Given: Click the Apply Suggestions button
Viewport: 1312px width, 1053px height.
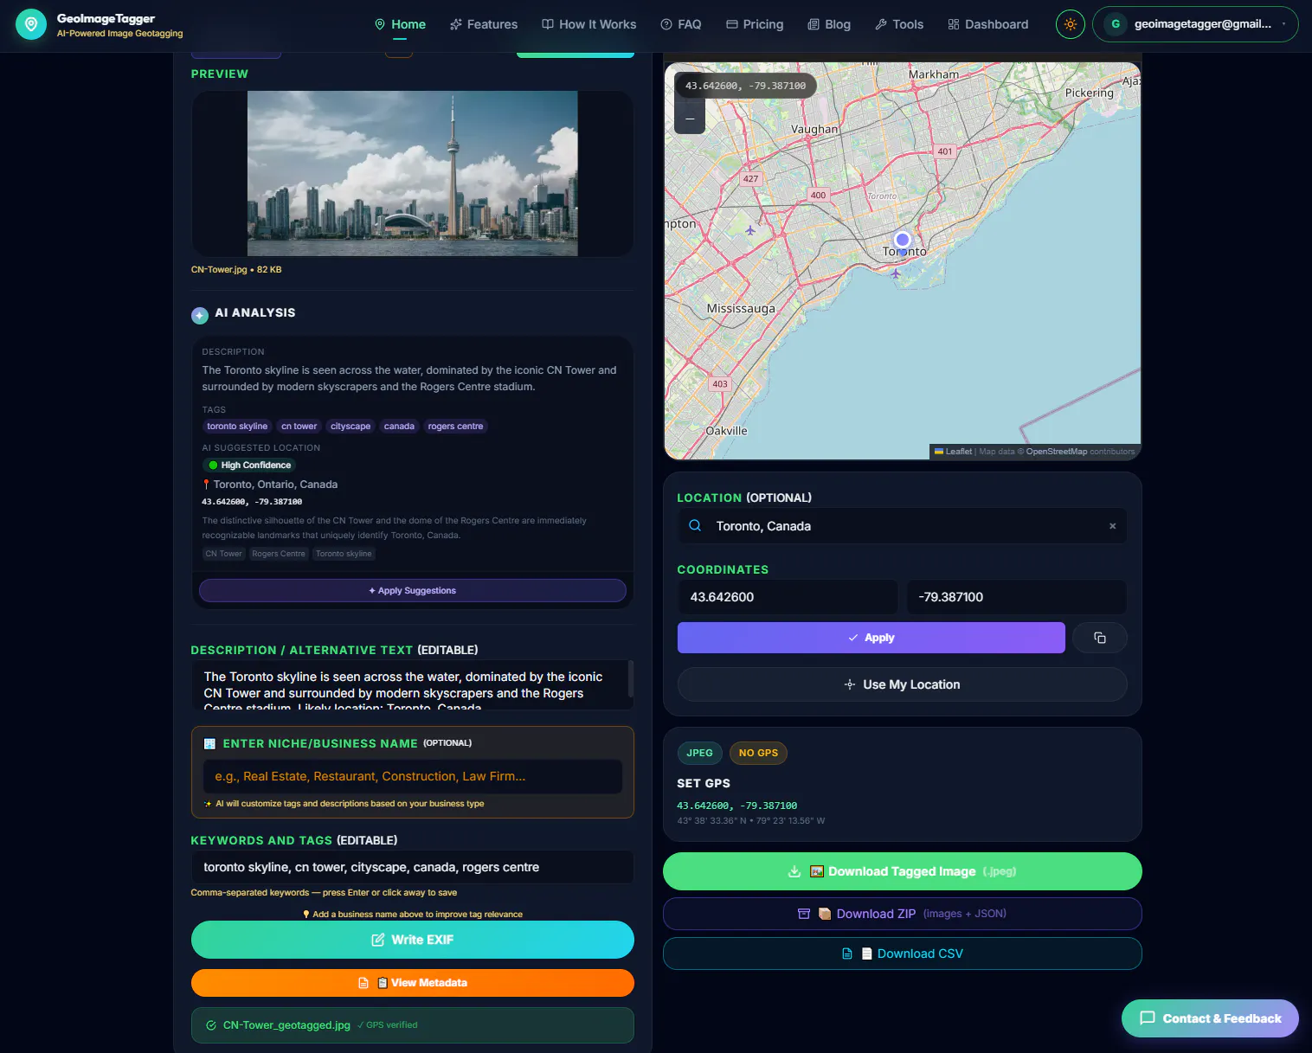Looking at the screenshot, I should (413, 591).
